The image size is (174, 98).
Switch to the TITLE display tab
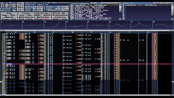point(42,3)
